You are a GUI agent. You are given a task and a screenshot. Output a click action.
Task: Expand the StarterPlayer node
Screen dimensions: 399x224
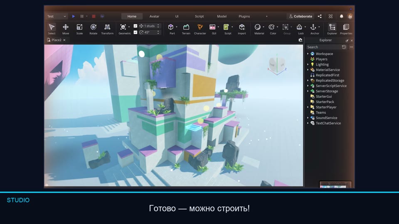308,107
